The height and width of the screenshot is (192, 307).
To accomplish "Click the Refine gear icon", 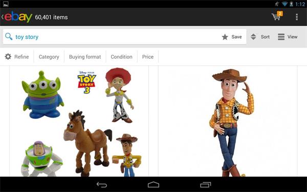I will [x=8, y=57].
